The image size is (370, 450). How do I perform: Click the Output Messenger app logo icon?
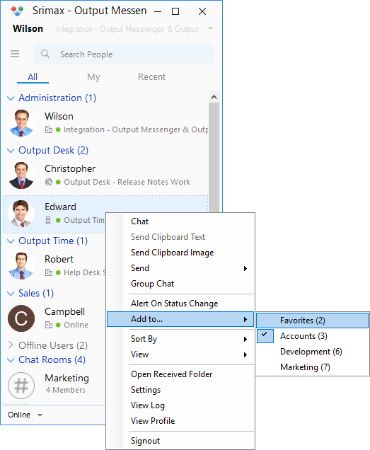tap(17, 11)
